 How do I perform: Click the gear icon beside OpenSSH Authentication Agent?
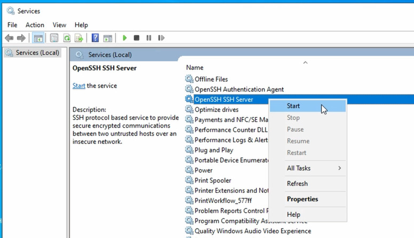click(x=189, y=89)
